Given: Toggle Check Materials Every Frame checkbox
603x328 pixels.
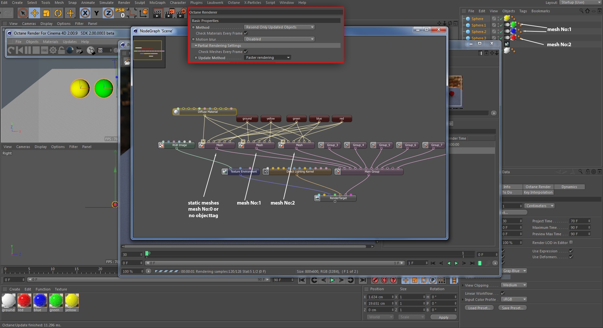Looking at the screenshot, I should [246, 33].
